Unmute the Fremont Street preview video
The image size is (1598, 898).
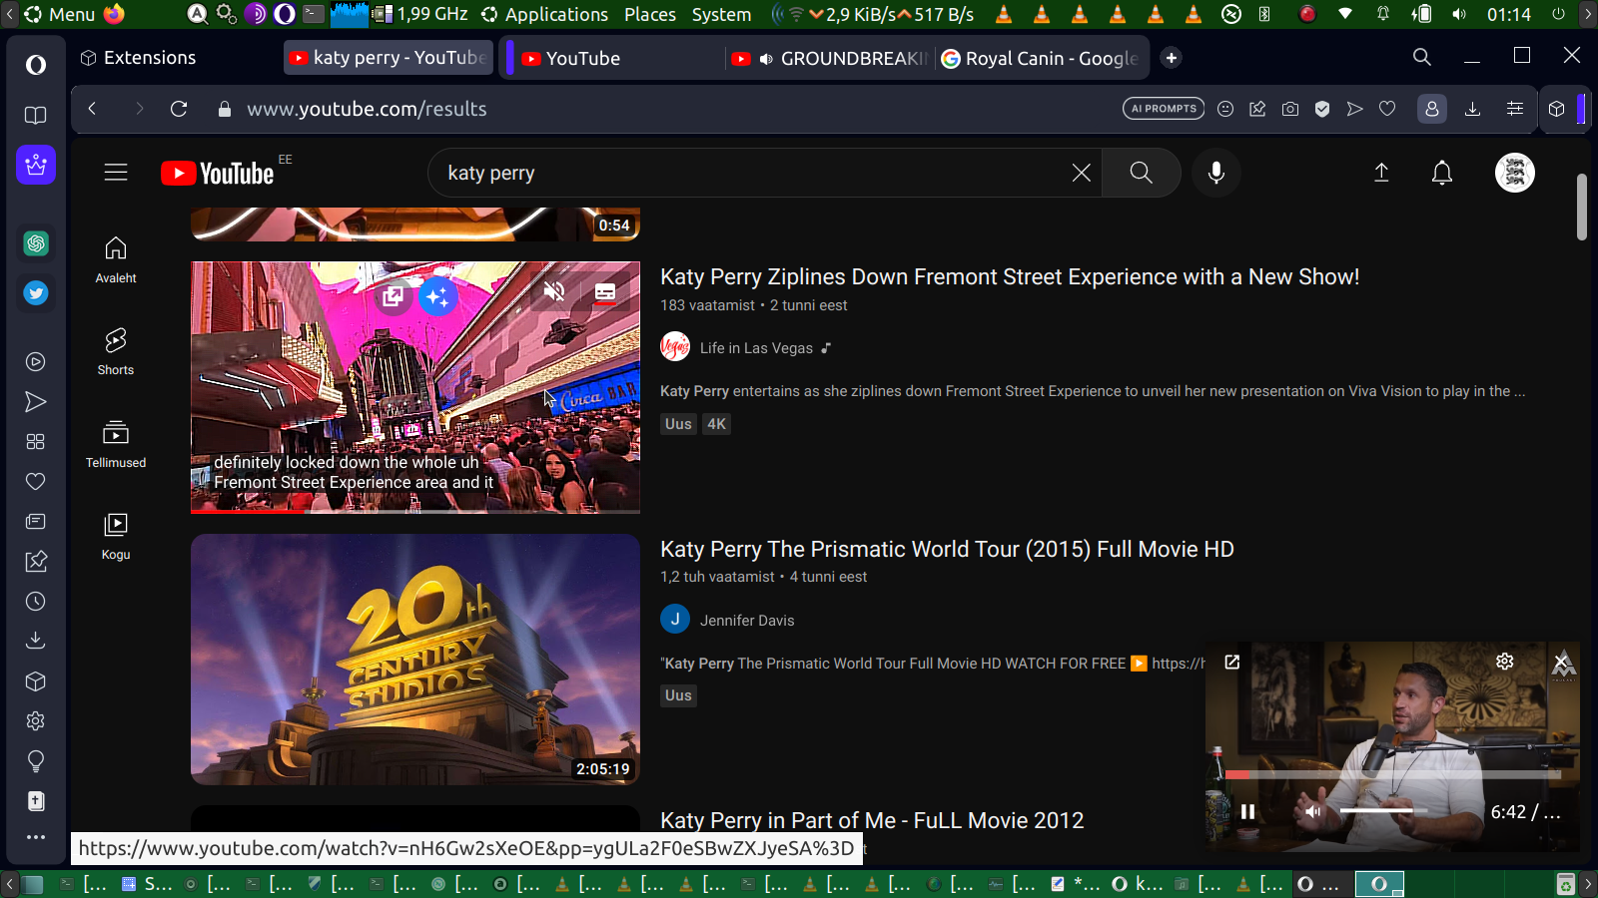tap(554, 291)
